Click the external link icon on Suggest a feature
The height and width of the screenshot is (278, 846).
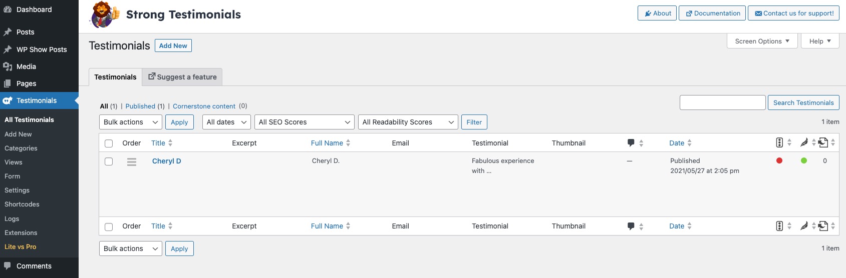[x=152, y=76]
